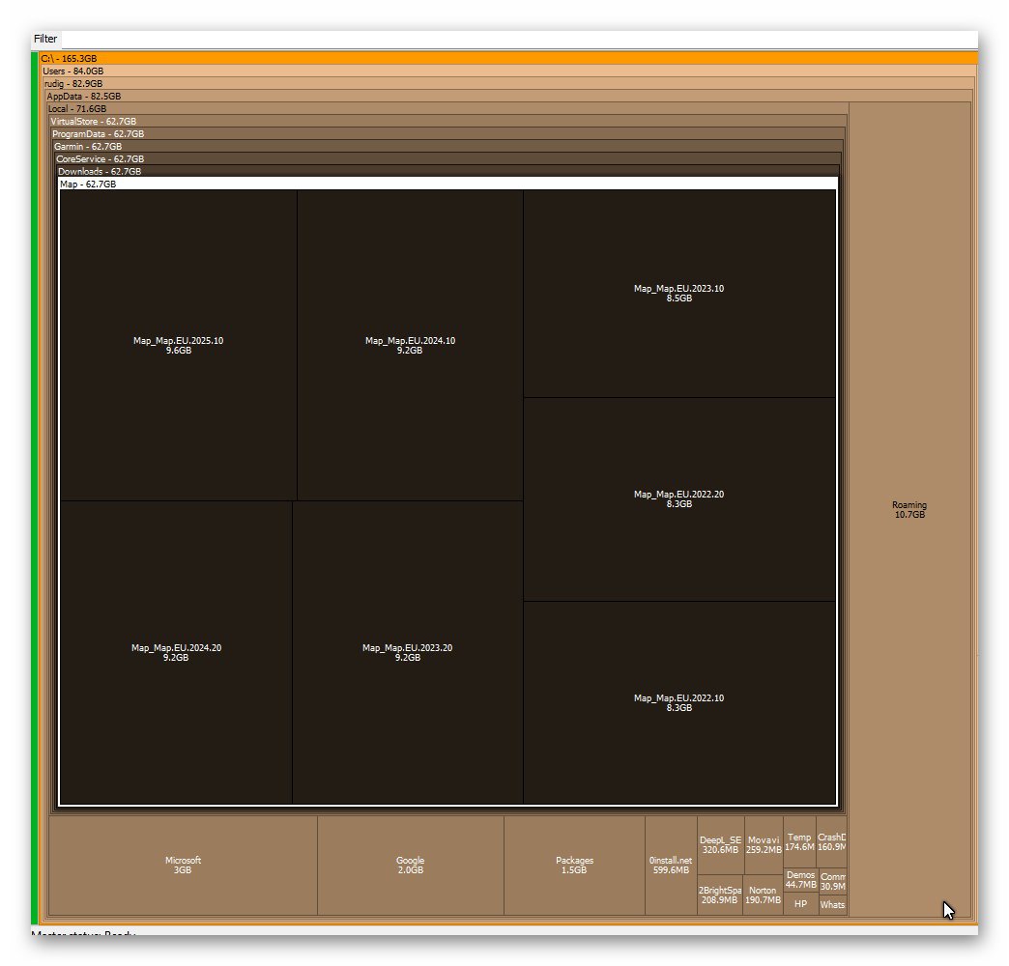Select the Microsoft 3GB block
Screen dimensions: 1009x966
point(183,865)
